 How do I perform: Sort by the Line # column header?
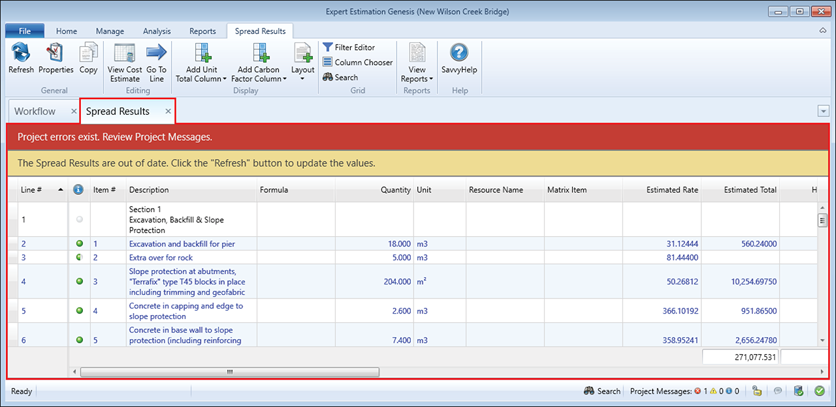[x=32, y=190]
